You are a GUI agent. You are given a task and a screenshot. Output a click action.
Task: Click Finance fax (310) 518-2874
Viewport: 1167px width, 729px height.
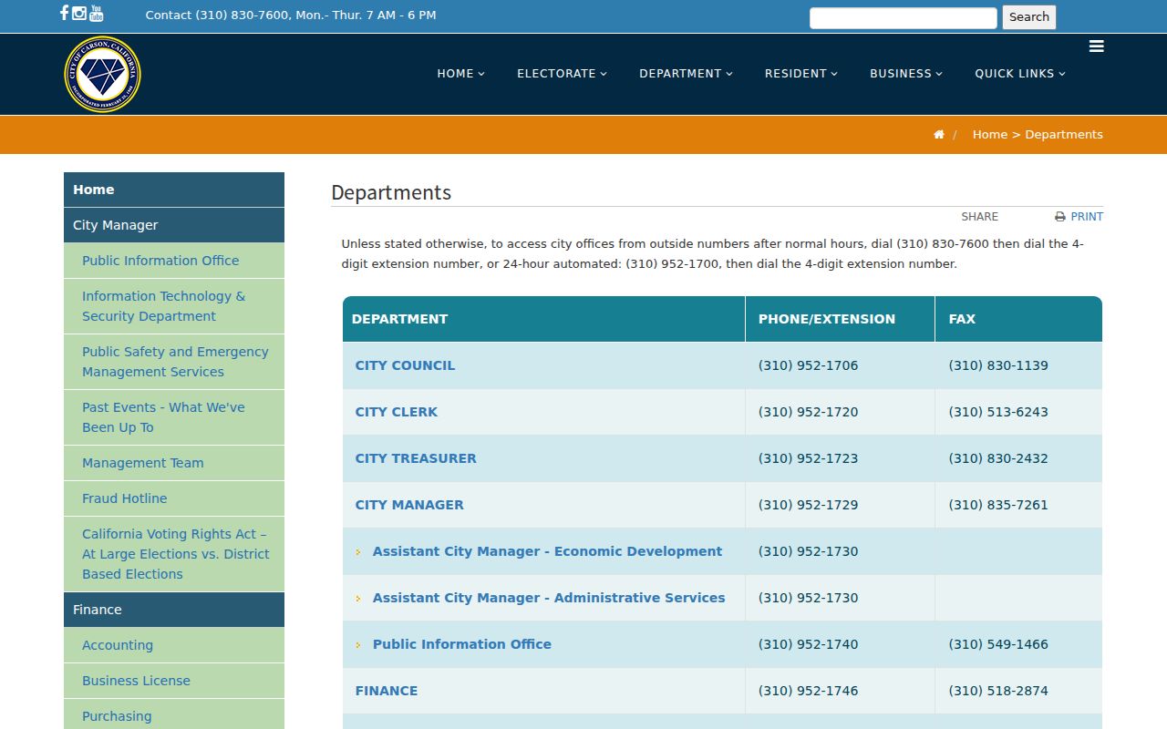click(x=998, y=691)
